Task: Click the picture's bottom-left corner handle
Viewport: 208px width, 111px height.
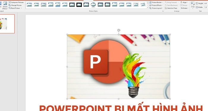Action: pos(67,99)
